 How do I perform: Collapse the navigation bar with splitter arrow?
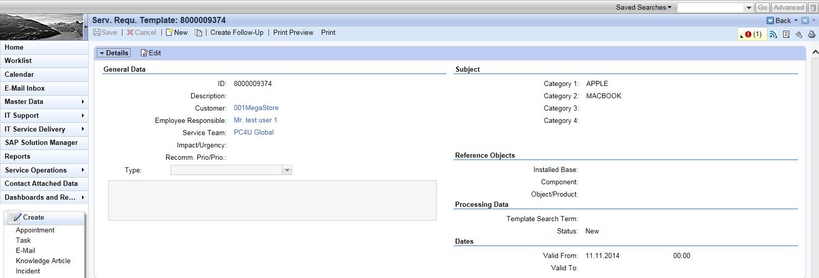coord(86,26)
